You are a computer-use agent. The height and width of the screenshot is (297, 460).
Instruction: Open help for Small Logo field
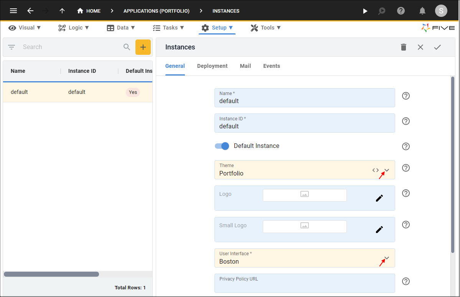pos(406,224)
